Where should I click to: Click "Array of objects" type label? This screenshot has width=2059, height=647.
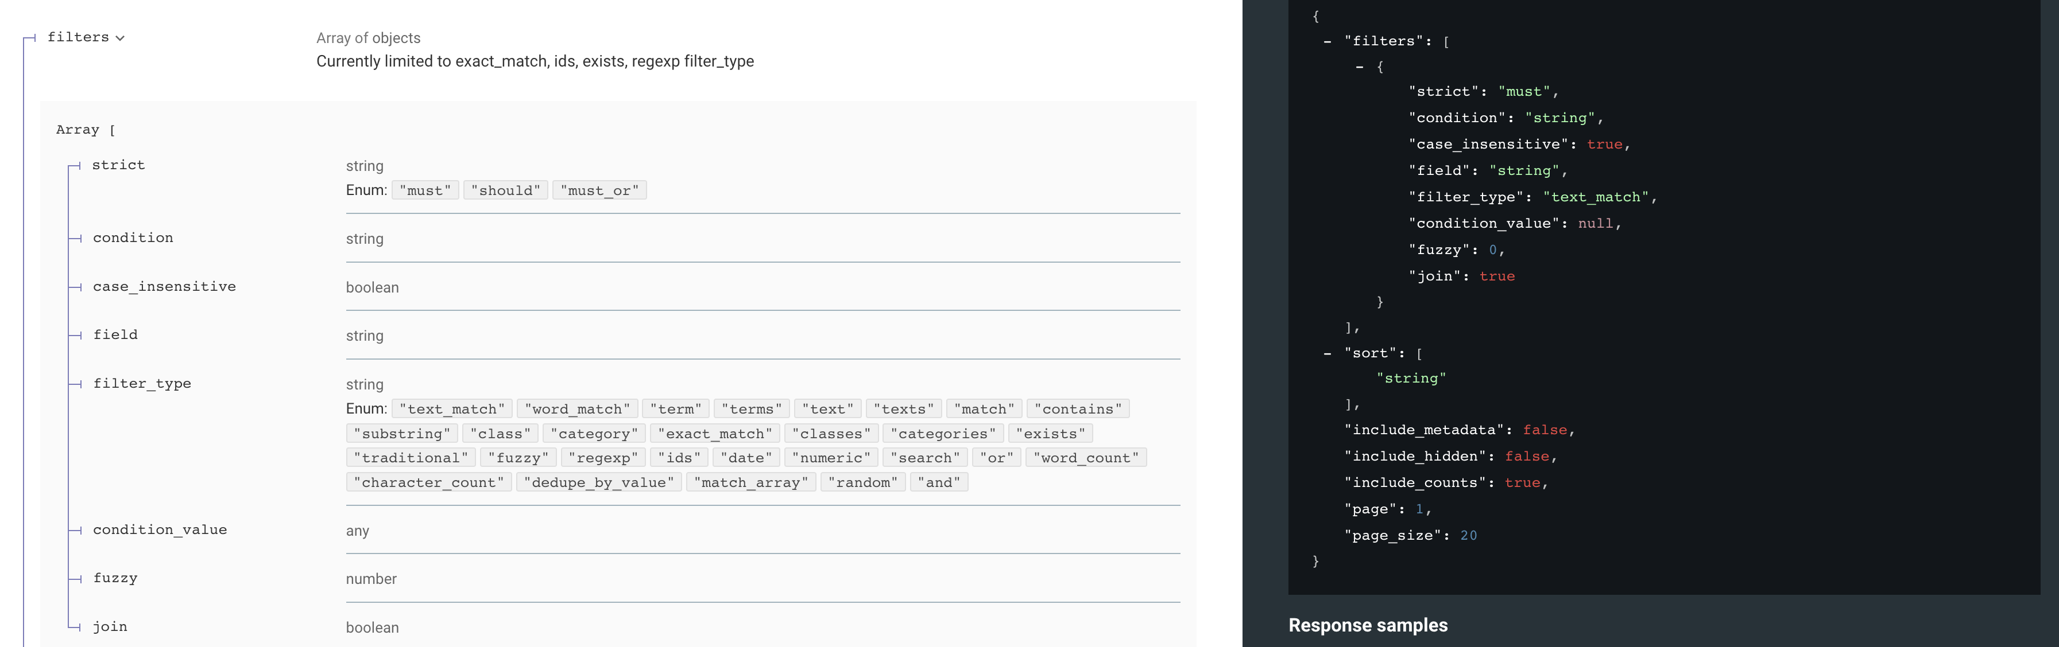coord(369,37)
